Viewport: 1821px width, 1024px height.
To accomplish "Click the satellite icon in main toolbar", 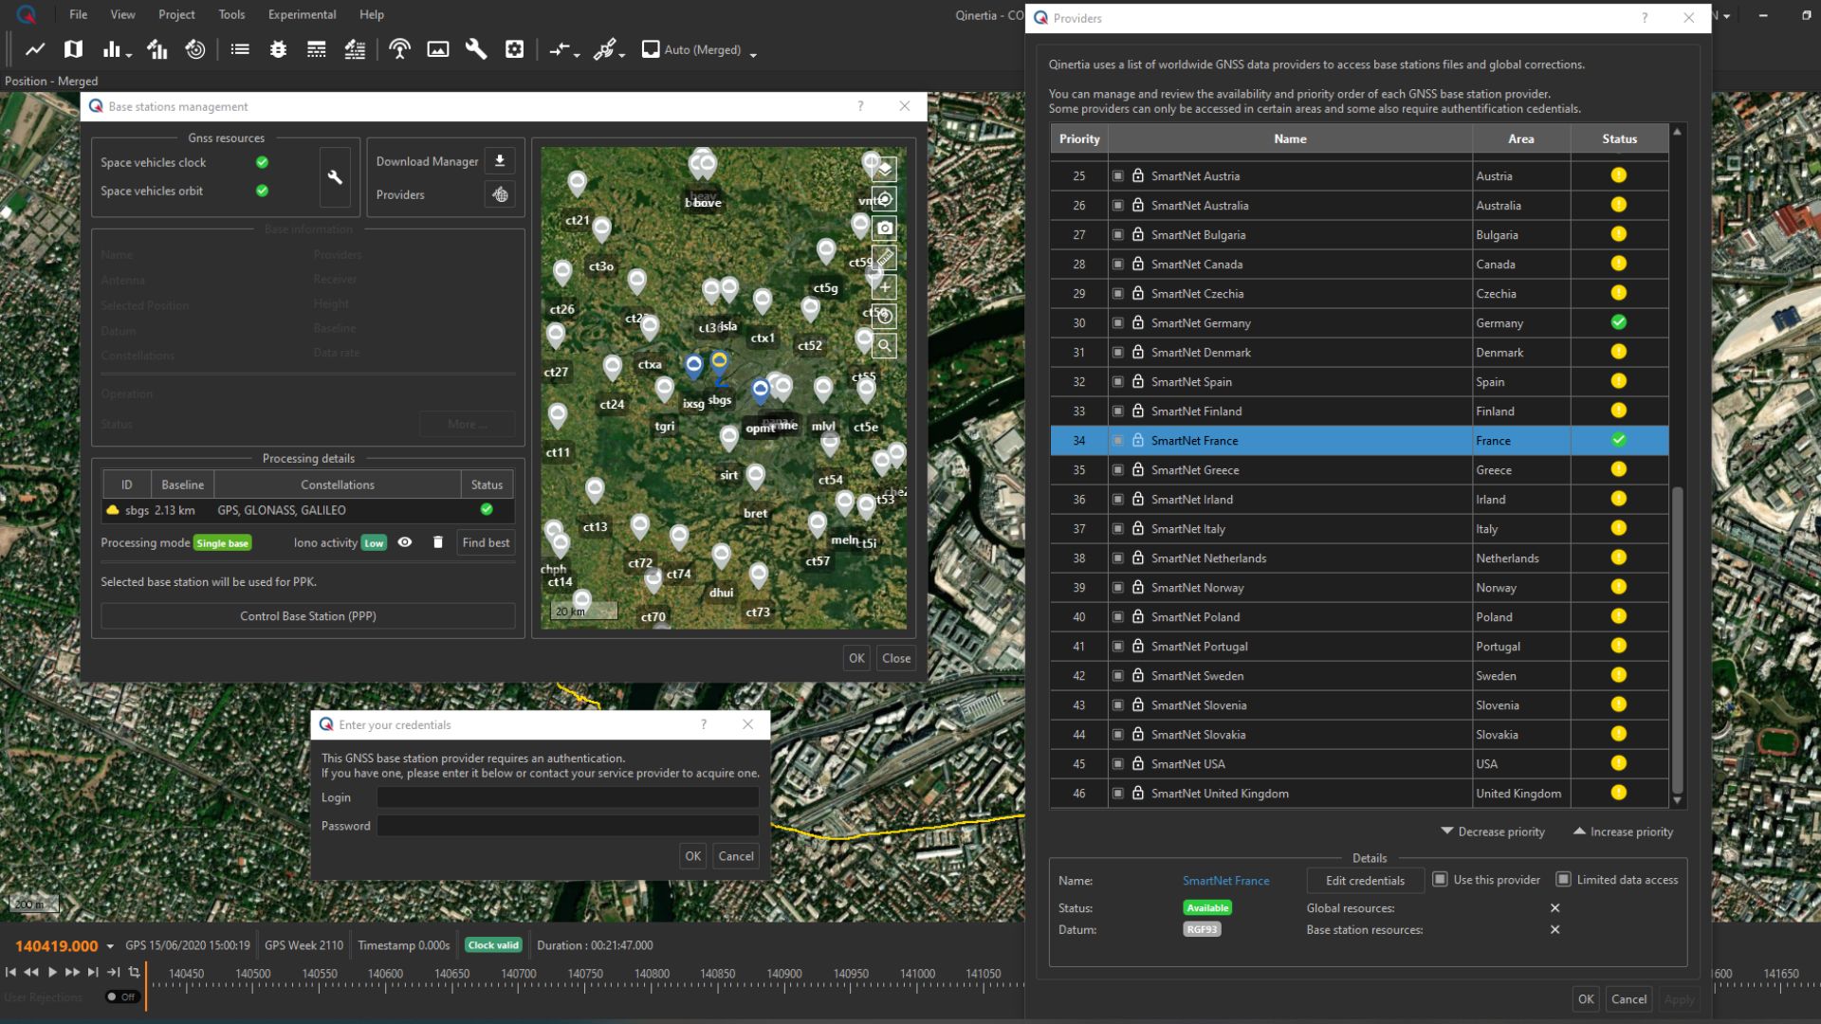I will coord(604,49).
